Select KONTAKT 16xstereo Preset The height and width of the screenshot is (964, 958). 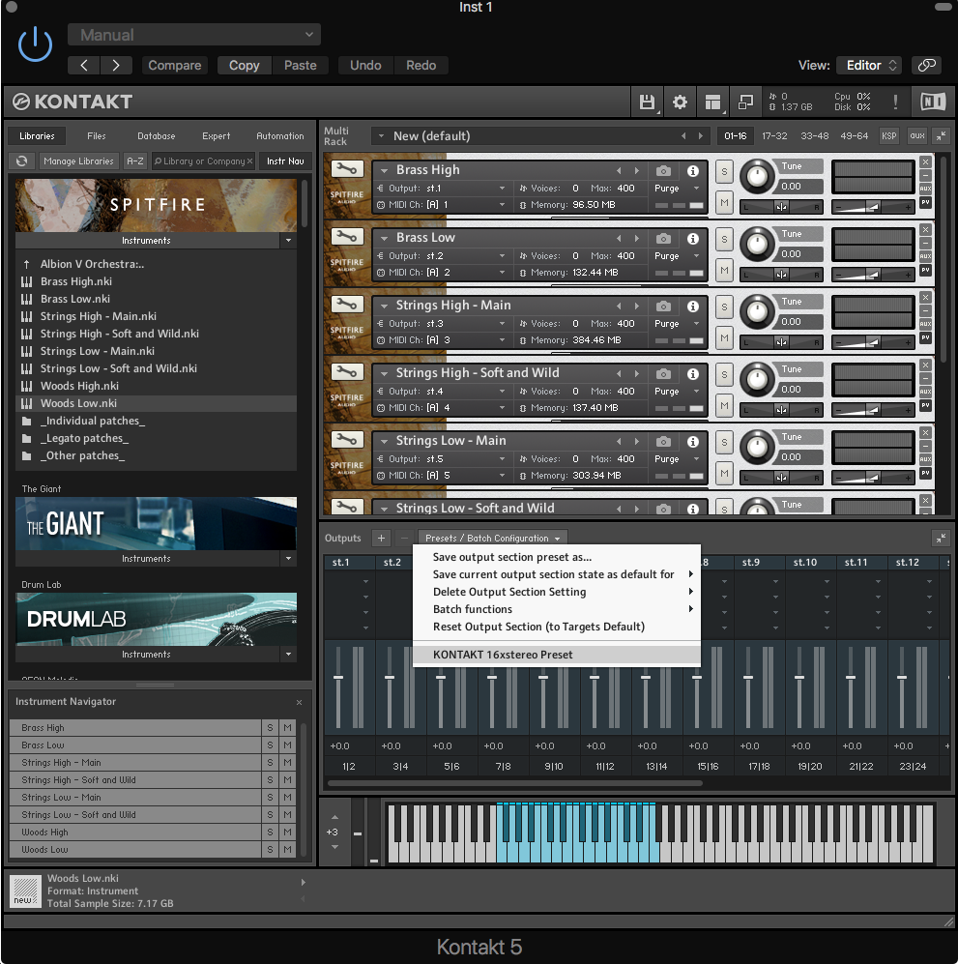557,655
